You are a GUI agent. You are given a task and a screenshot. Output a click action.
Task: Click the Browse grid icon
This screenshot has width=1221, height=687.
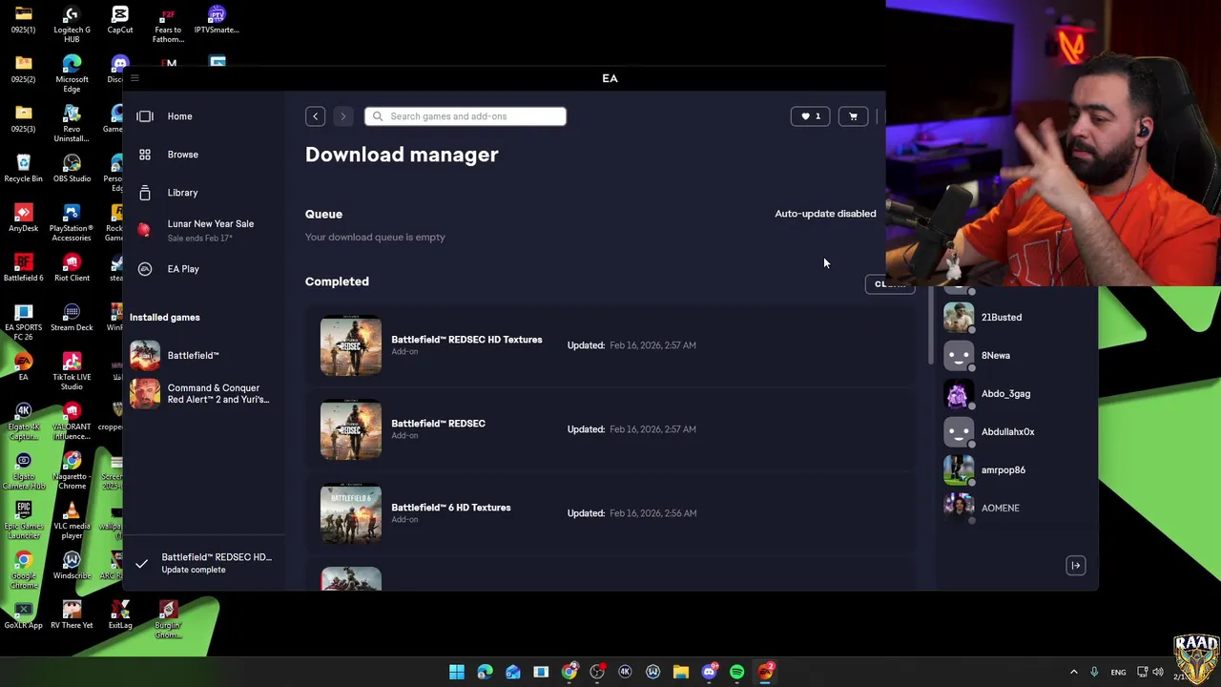pos(145,155)
